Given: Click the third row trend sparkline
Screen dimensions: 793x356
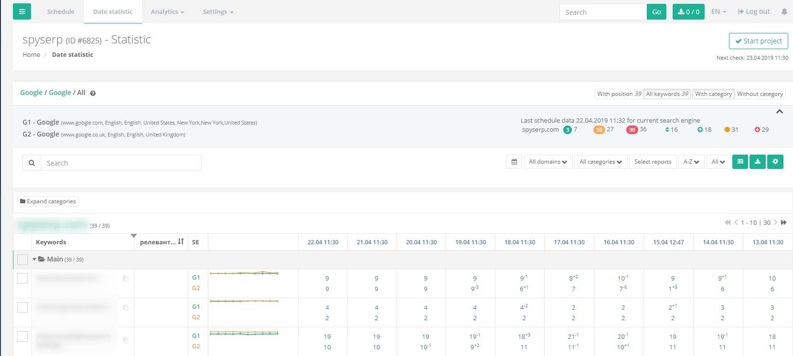Looking at the screenshot, I should (244, 333).
